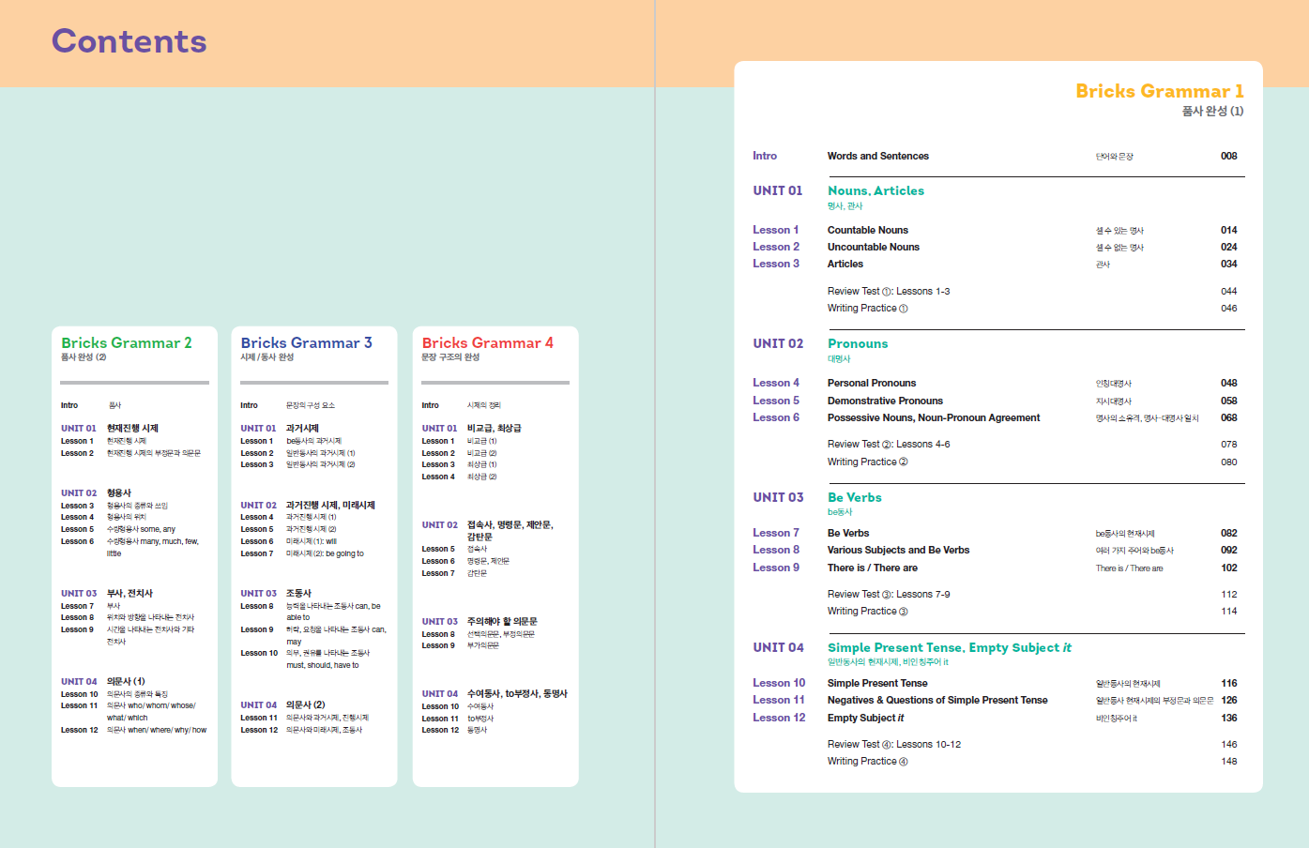Click "Review Test ②: Lessons 4-6"

tap(889, 444)
